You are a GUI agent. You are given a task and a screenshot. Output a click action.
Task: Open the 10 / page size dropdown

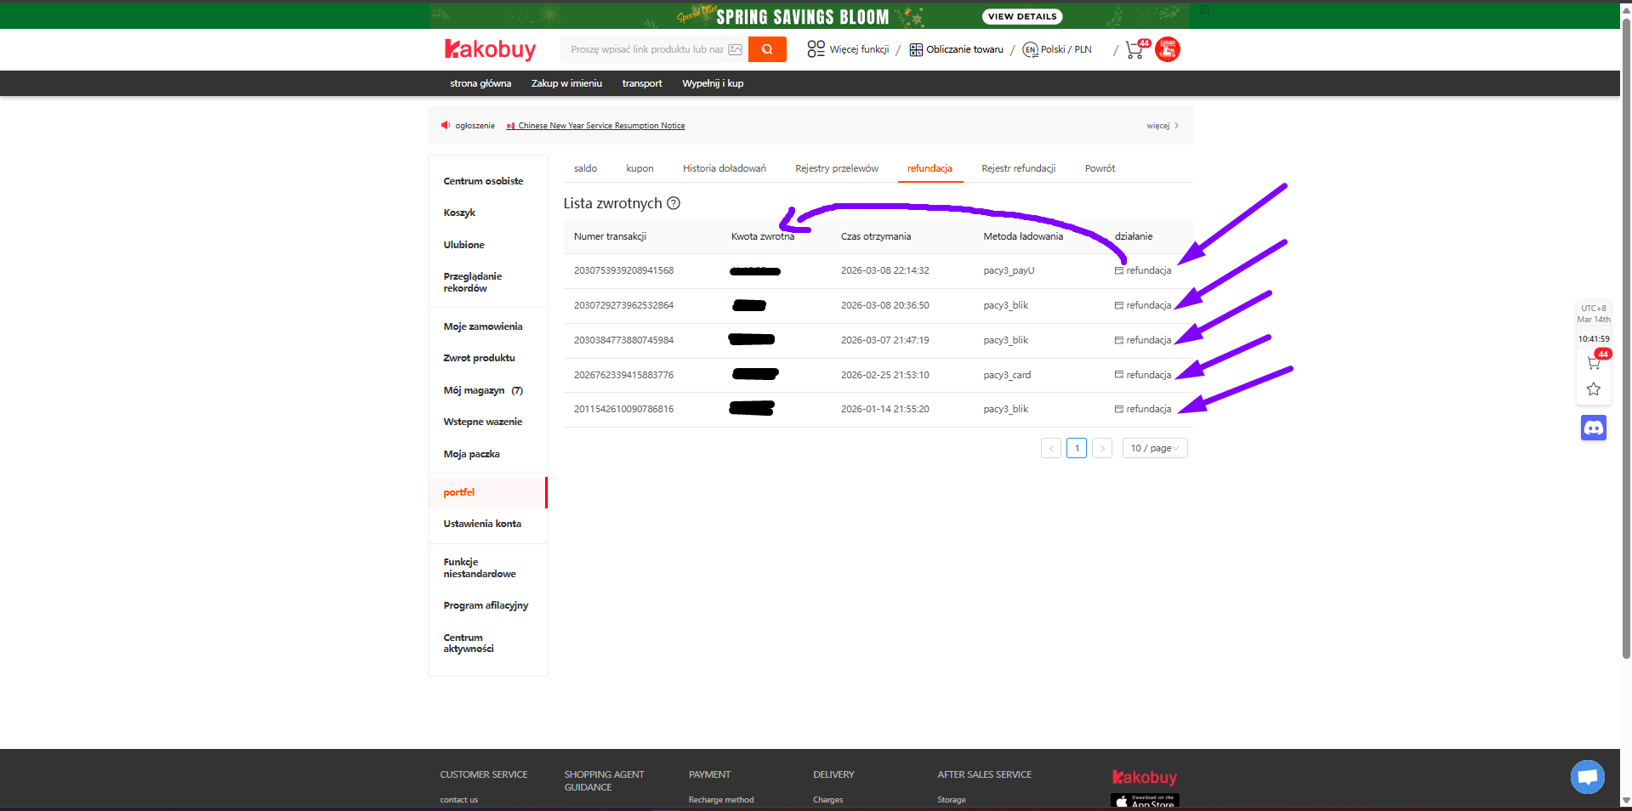tap(1154, 448)
